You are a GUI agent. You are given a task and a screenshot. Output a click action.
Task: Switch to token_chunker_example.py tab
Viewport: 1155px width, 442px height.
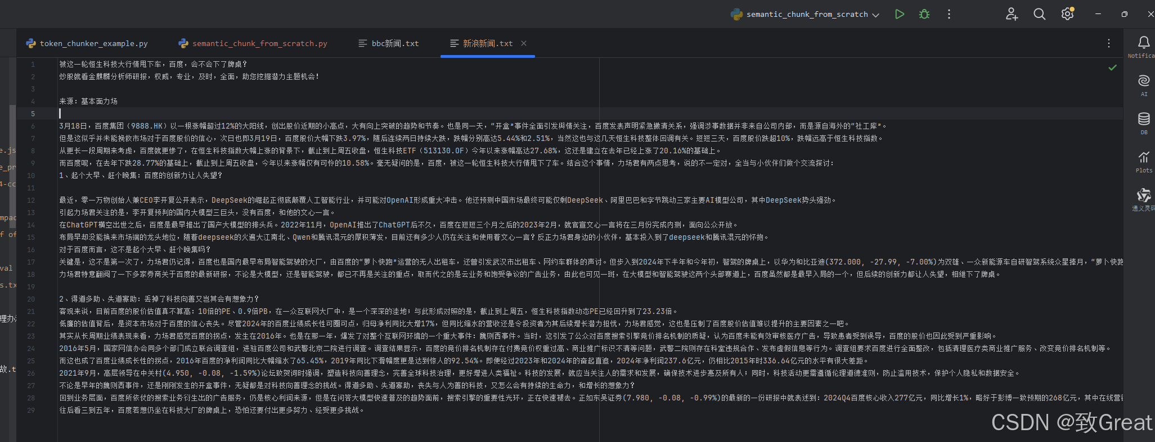pyautogui.click(x=87, y=43)
